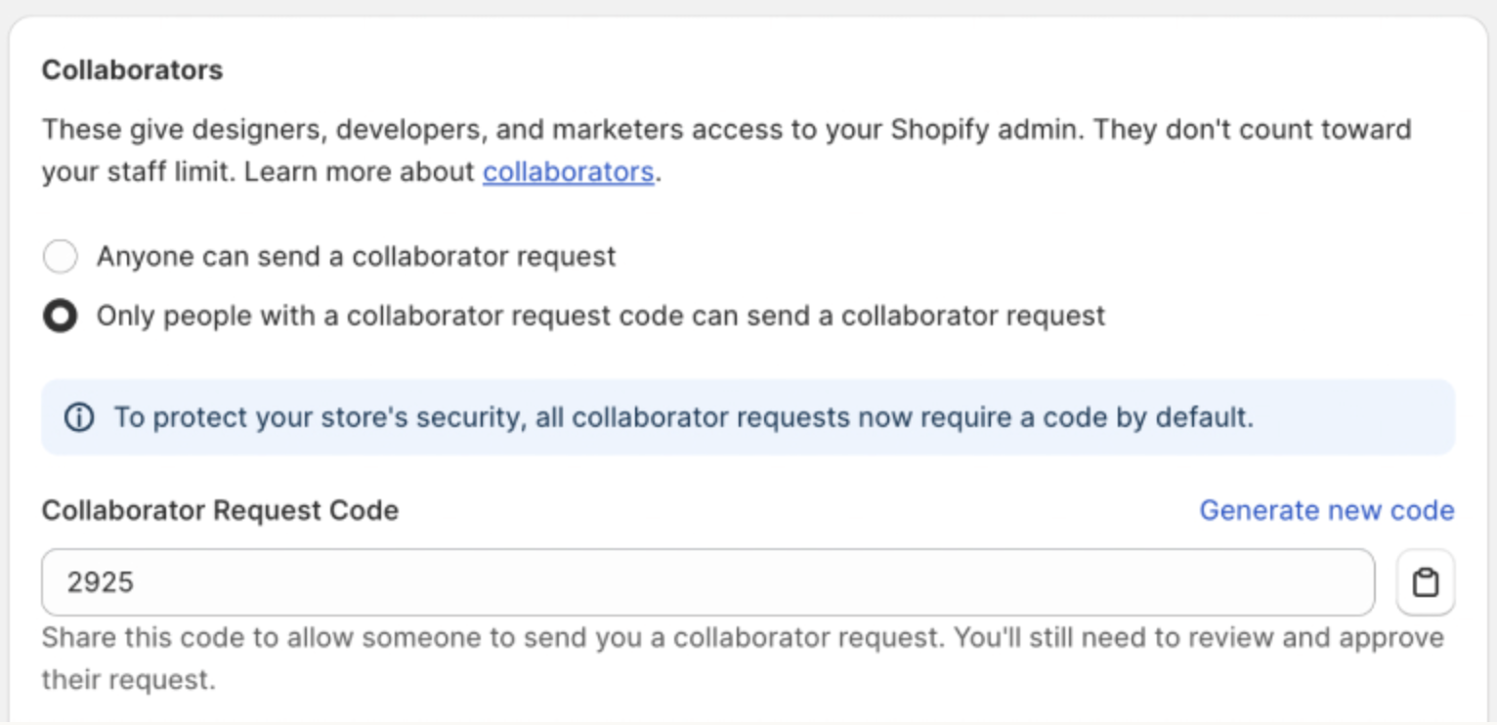Viewport: 1497px width, 725px height.
Task: Click the code value 2925
Action: point(101,582)
